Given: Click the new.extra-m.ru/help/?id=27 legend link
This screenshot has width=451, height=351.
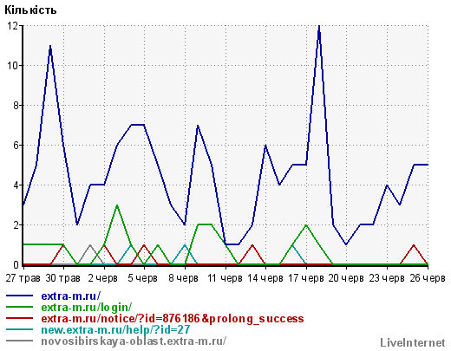Looking at the screenshot, I should click(x=115, y=329).
